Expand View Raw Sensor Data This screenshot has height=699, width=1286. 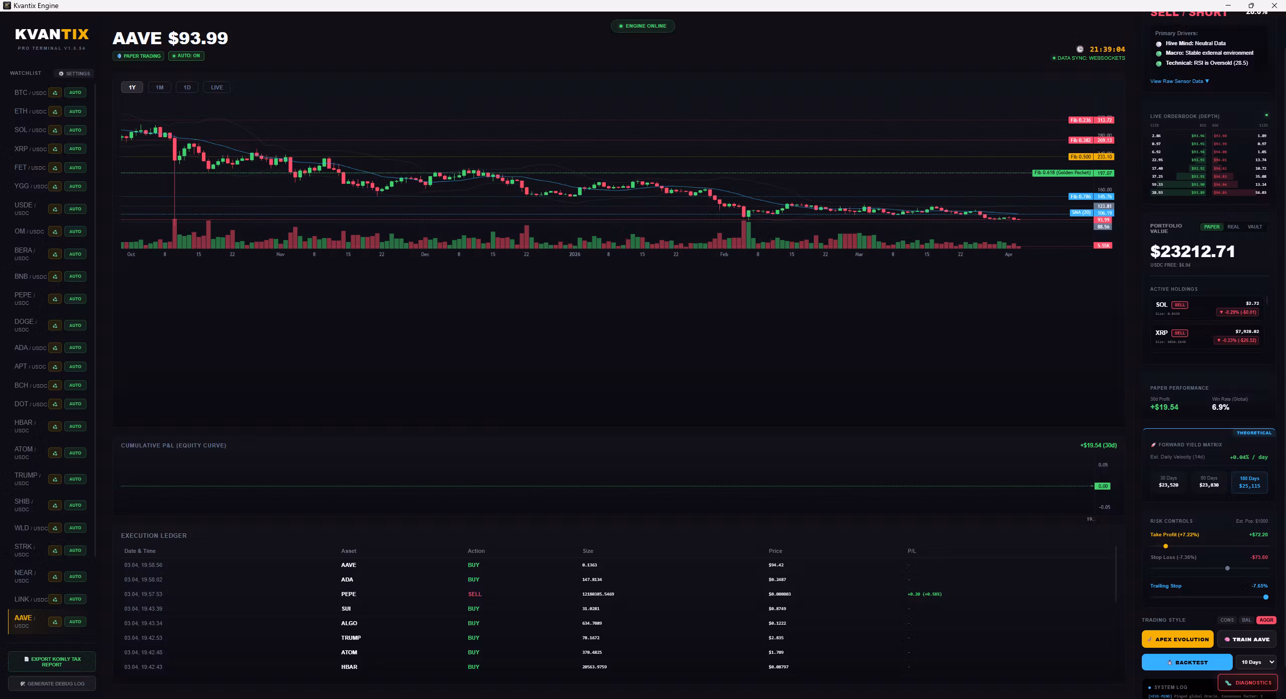(x=1180, y=81)
